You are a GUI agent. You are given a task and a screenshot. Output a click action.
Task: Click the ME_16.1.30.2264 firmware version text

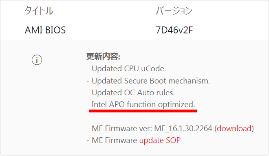tap(183, 128)
